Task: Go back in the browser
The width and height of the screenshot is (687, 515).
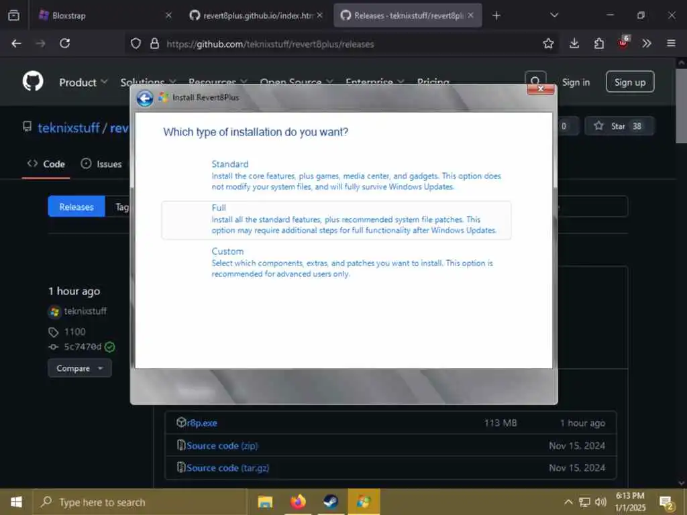Action: 16,44
